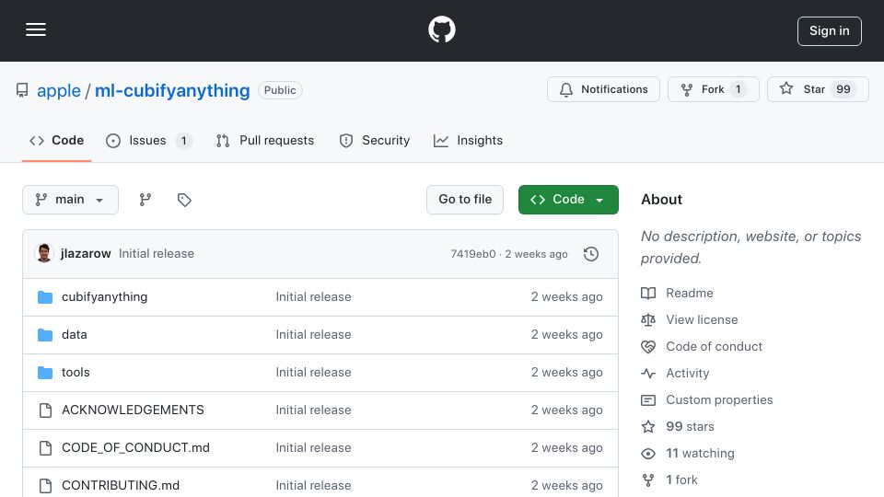884x497 pixels.
Task: Open the Insights tab
Action: pyautogui.click(x=468, y=140)
